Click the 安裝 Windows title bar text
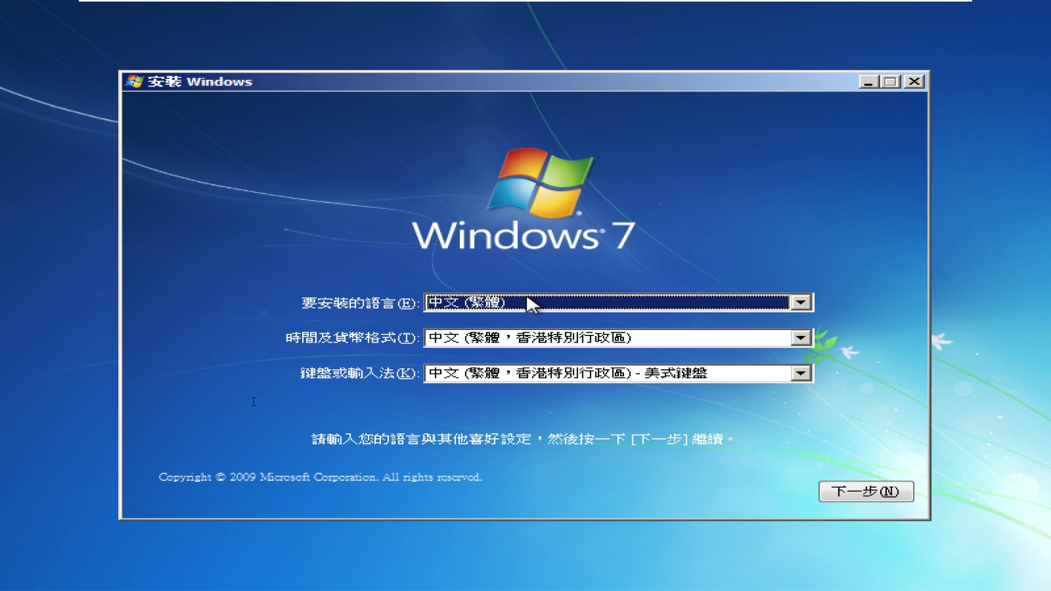Screen dimensions: 1051x591 point(200,82)
